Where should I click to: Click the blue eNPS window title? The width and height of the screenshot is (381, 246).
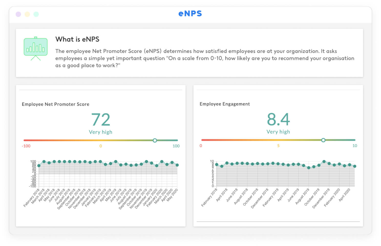click(x=190, y=14)
